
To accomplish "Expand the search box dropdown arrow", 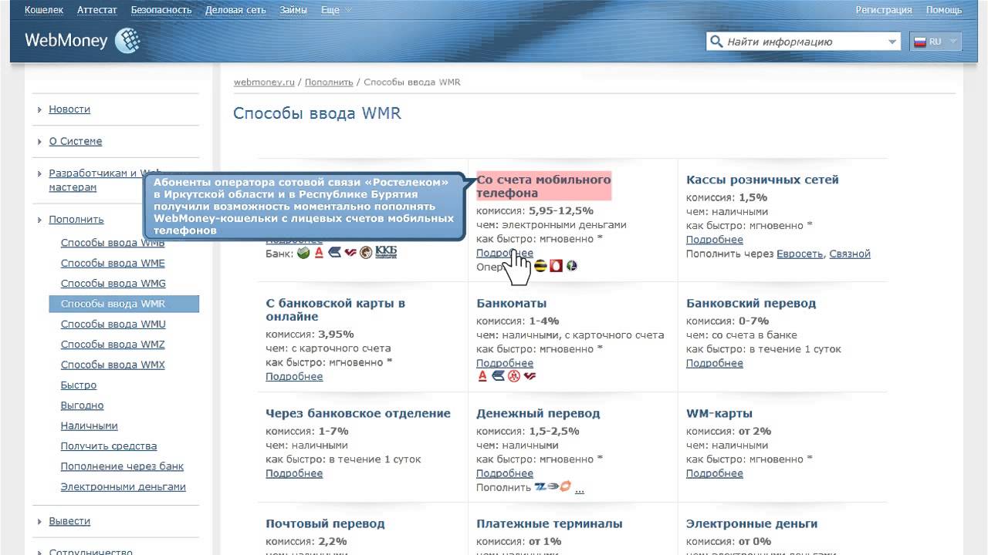I will coord(892,42).
